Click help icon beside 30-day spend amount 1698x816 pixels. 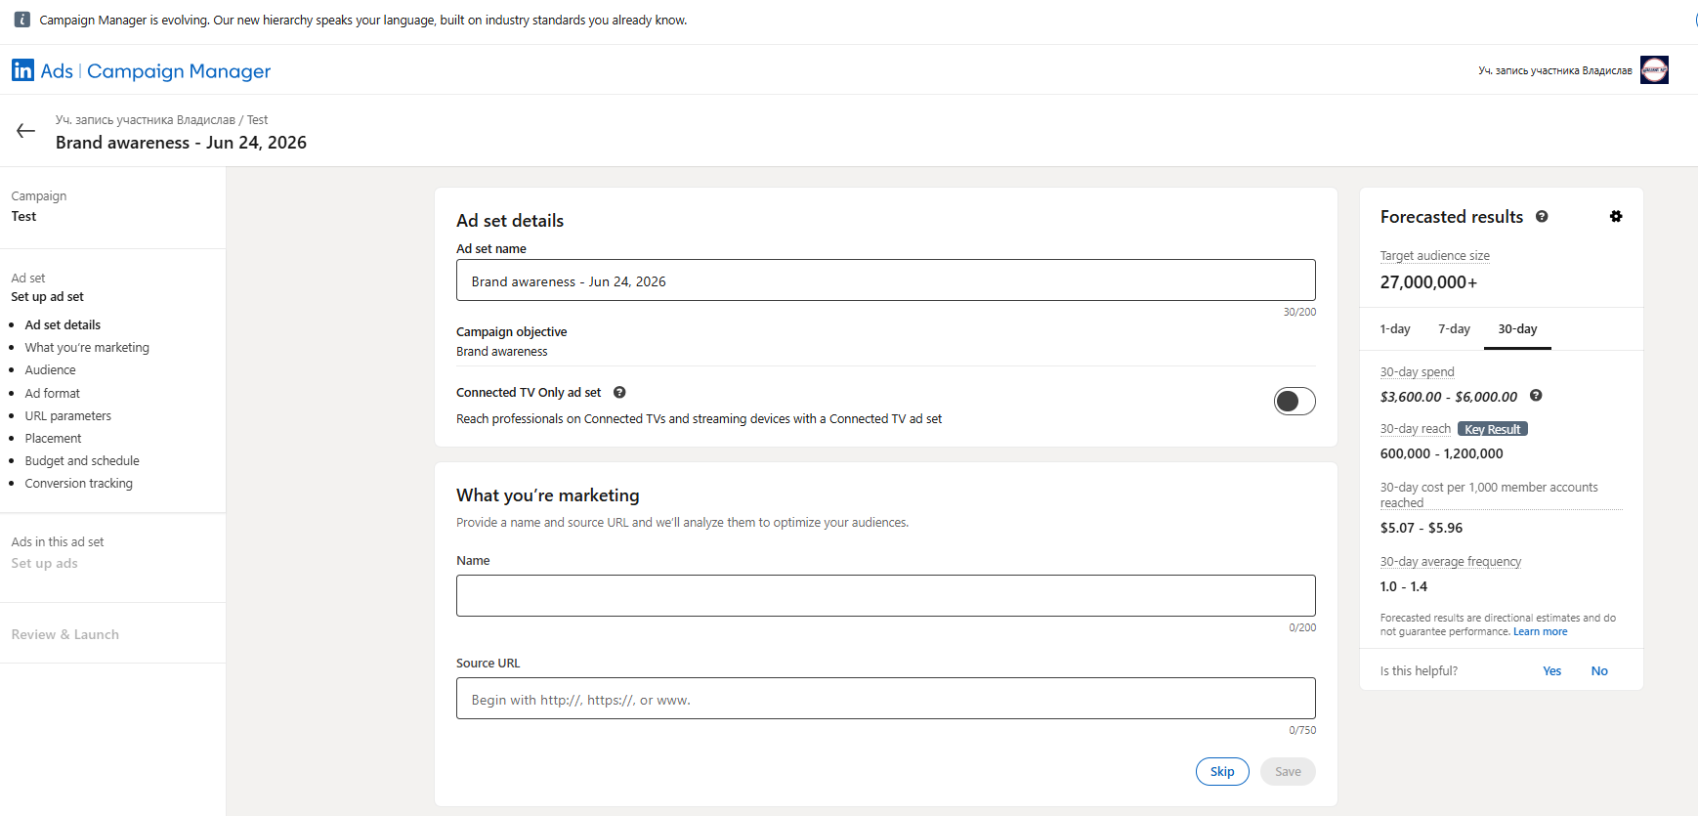coord(1536,396)
